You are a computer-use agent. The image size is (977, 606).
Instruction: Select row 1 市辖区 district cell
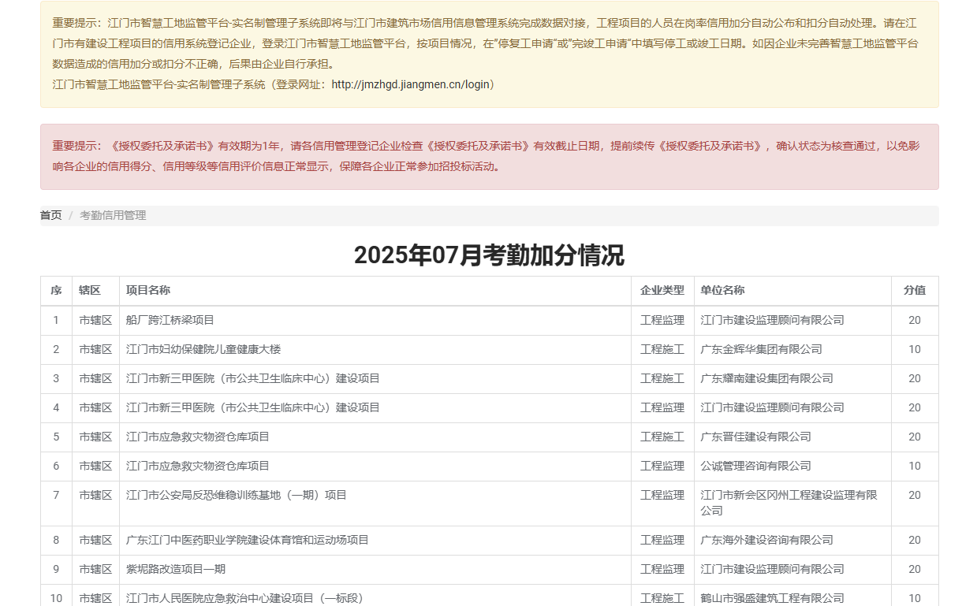click(96, 320)
